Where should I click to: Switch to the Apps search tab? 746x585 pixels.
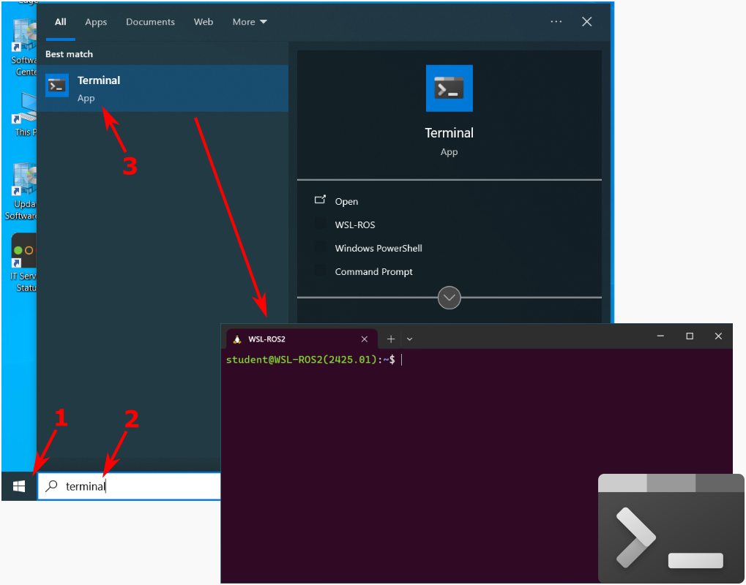pyautogui.click(x=96, y=22)
